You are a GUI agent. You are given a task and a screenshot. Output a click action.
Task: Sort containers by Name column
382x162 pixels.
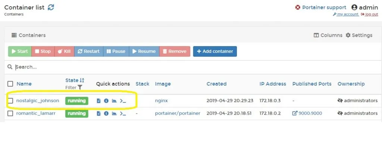[24, 84]
